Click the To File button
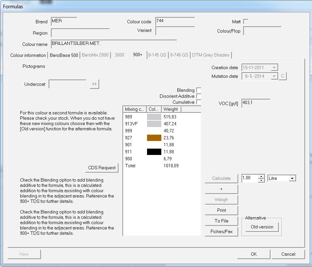 [x=222, y=221]
